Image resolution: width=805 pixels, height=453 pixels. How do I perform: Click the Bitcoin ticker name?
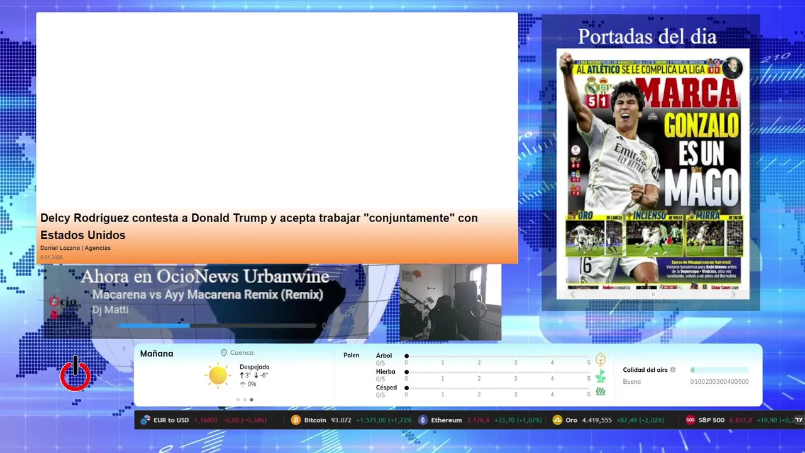coord(315,420)
